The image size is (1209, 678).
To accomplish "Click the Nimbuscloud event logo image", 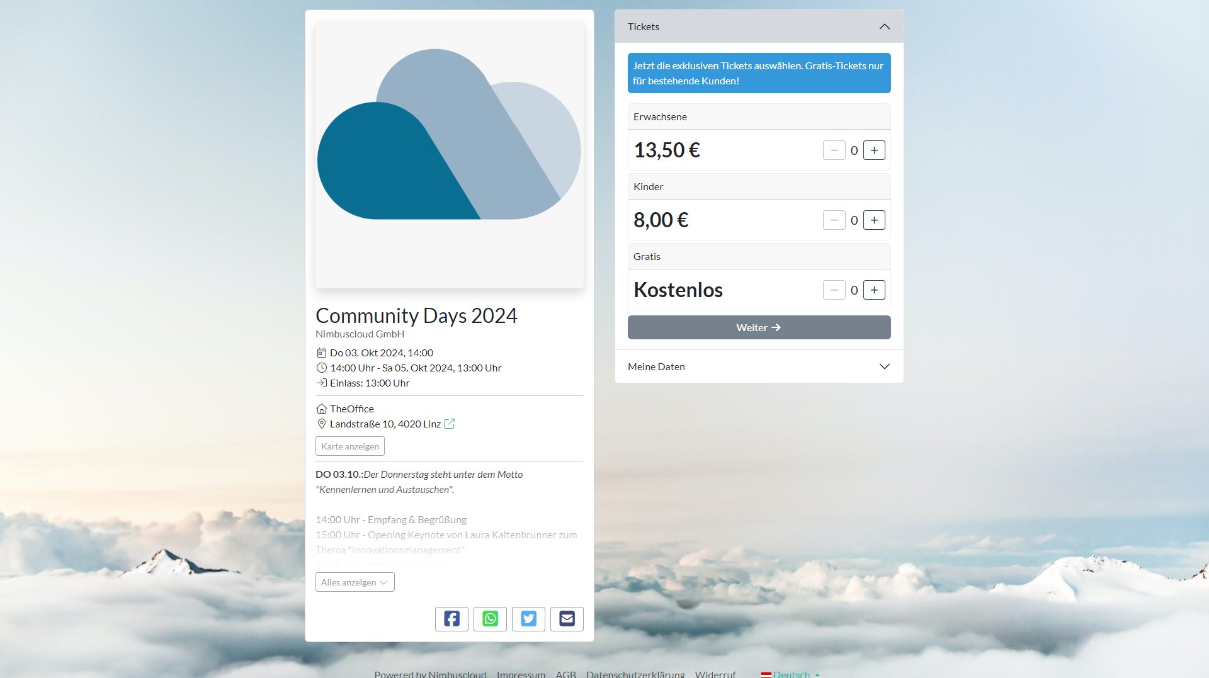I will pyautogui.click(x=449, y=154).
